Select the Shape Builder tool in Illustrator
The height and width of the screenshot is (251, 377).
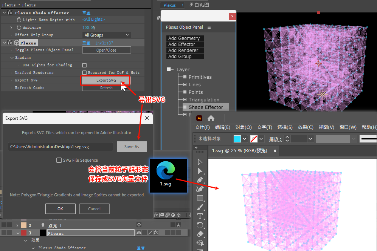pos(200,243)
